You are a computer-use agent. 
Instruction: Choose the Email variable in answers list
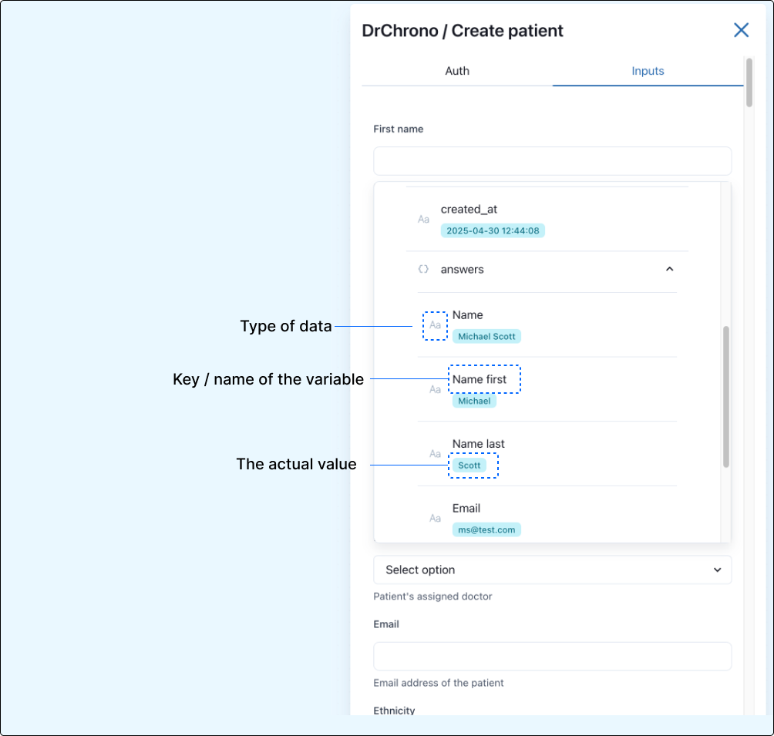pyautogui.click(x=466, y=508)
